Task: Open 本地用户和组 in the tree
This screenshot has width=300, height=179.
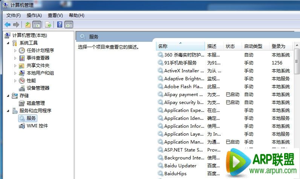Action: pos(40,73)
